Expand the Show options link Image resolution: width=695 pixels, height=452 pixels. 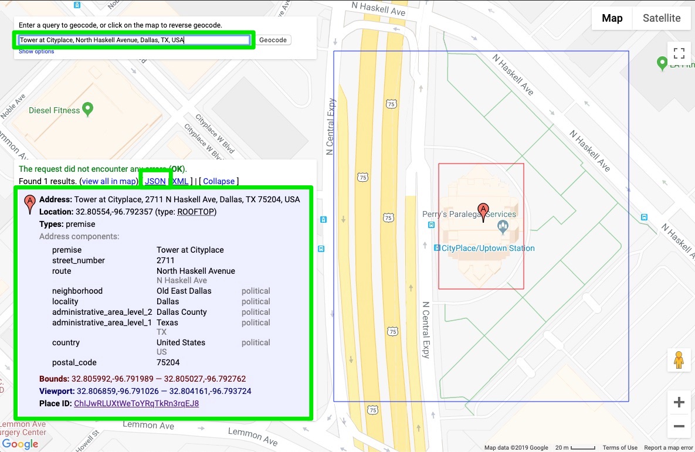click(36, 52)
